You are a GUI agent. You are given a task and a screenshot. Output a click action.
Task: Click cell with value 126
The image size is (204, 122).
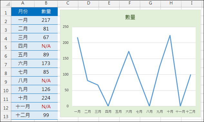pyautogui.click(x=46, y=89)
